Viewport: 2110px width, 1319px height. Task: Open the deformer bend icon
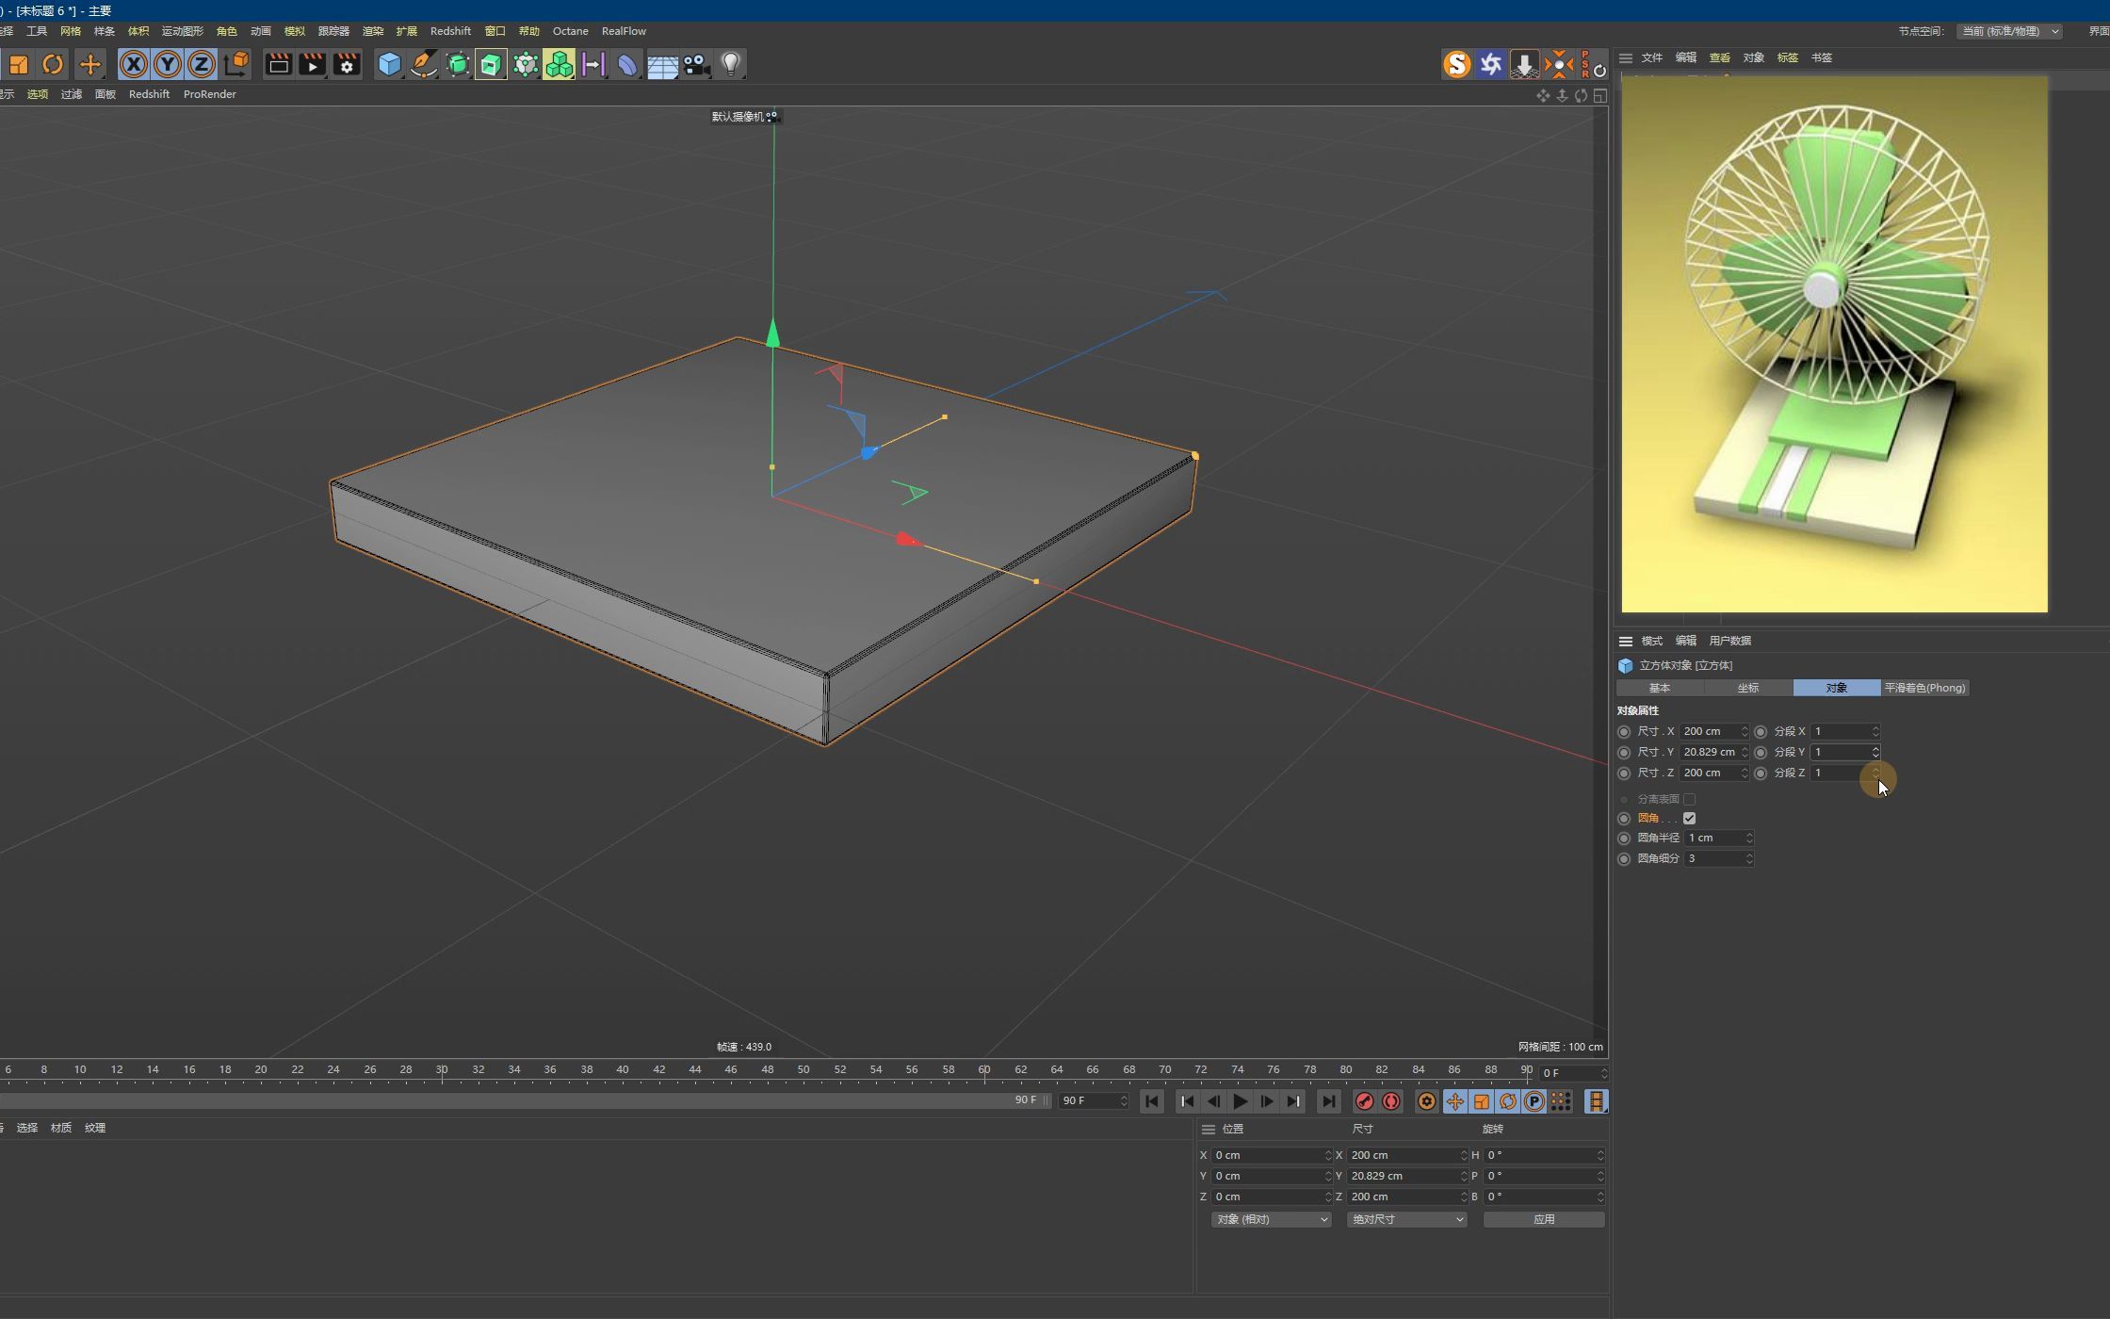point(626,64)
